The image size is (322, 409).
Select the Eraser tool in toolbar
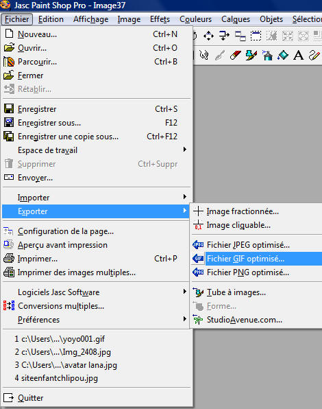click(235, 56)
